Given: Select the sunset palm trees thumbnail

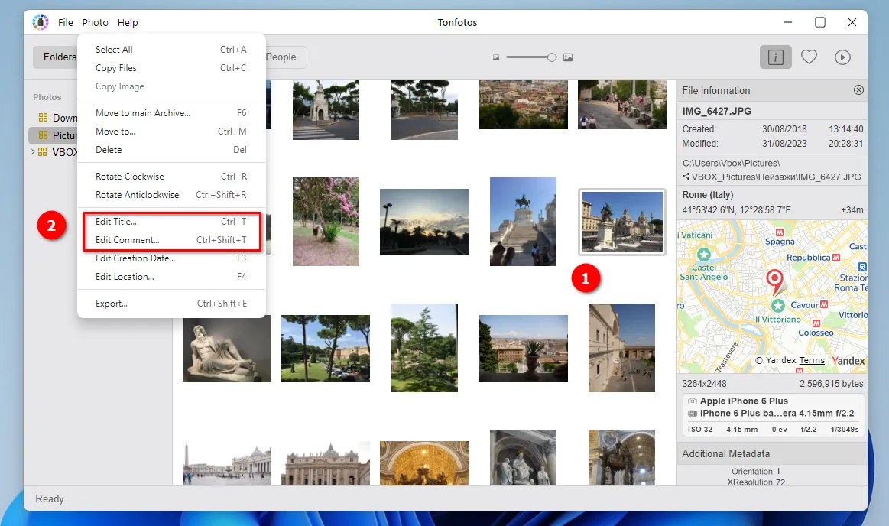Looking at the screenshot, I should pyautogui.click(x=425, y=222).
